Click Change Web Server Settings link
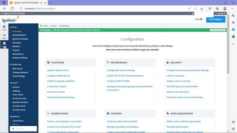Screen dimensions: 237x133 pyautogui.click(x=121, y=70)
